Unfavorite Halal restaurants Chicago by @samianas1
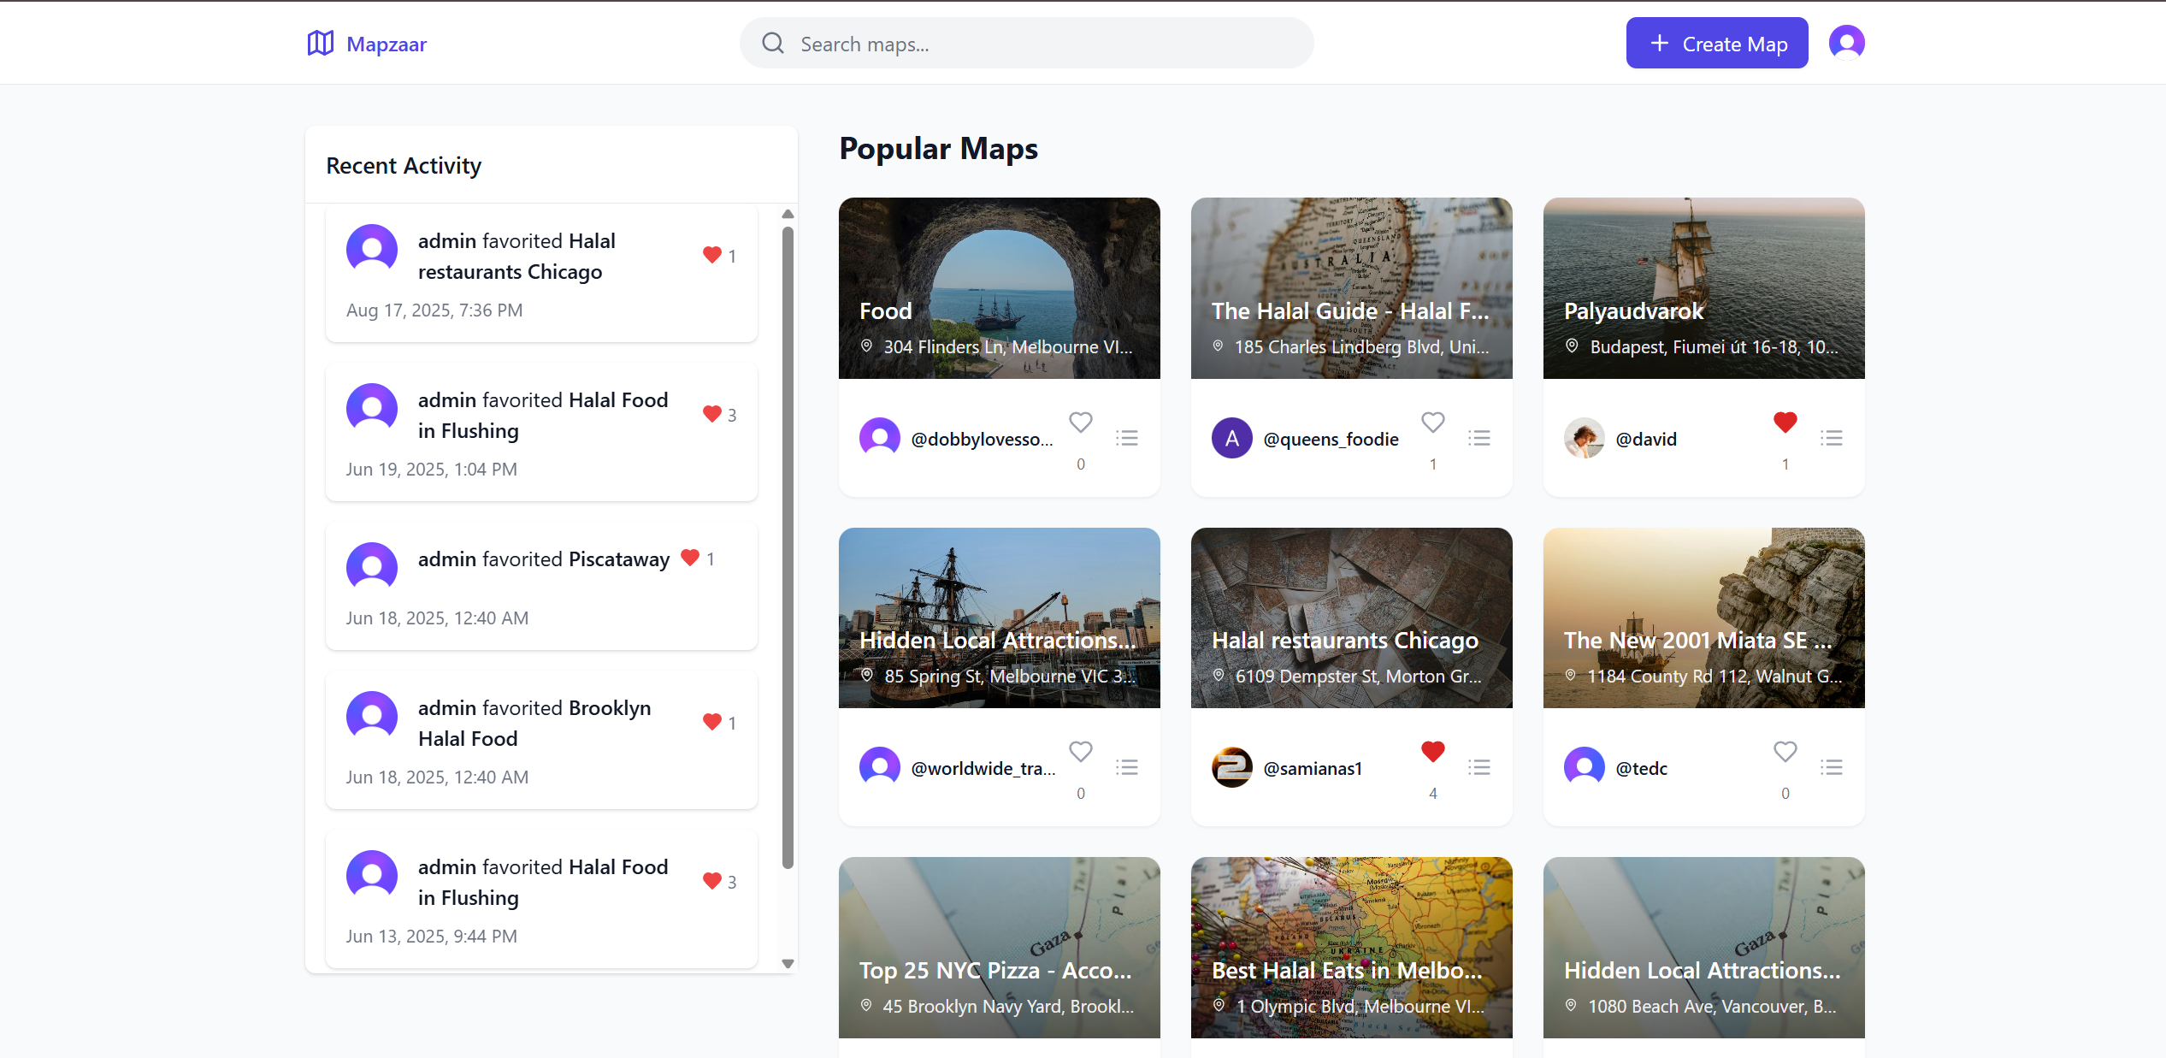 [x=1433, y=751]
